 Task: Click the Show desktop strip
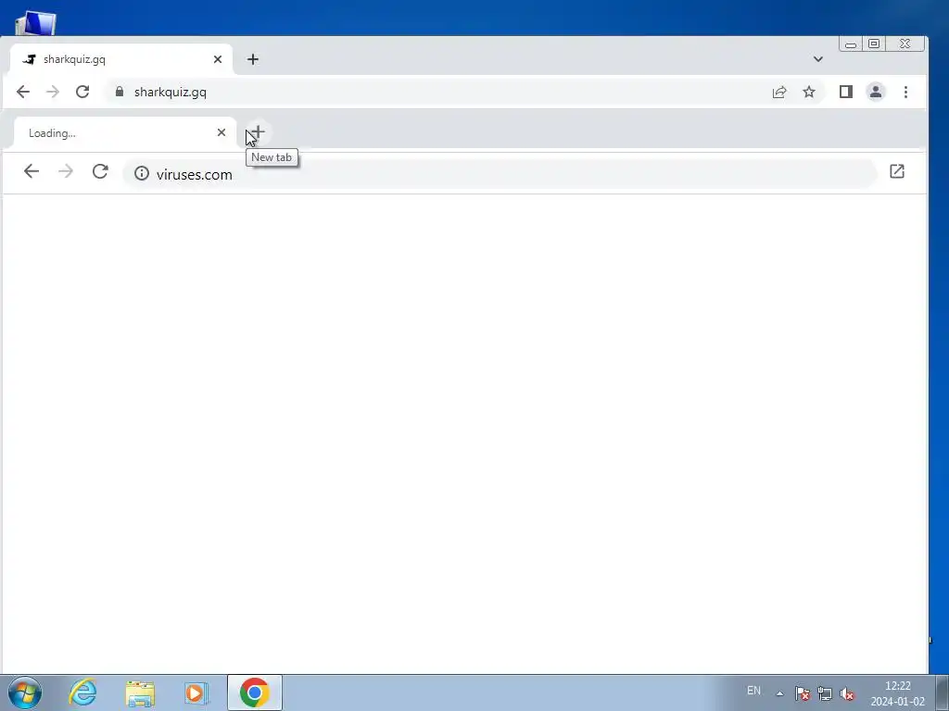[x=943, y=692]
